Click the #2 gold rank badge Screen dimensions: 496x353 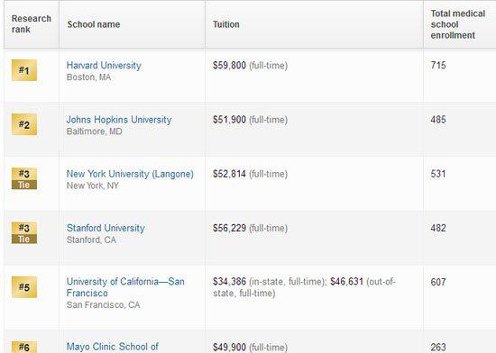(24, 124)
